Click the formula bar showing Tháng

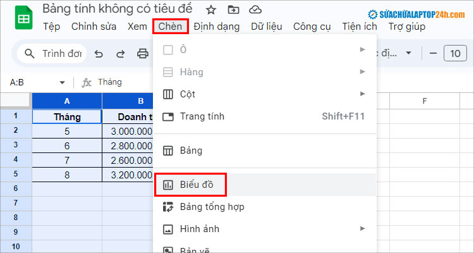click(x=110, y=82)
